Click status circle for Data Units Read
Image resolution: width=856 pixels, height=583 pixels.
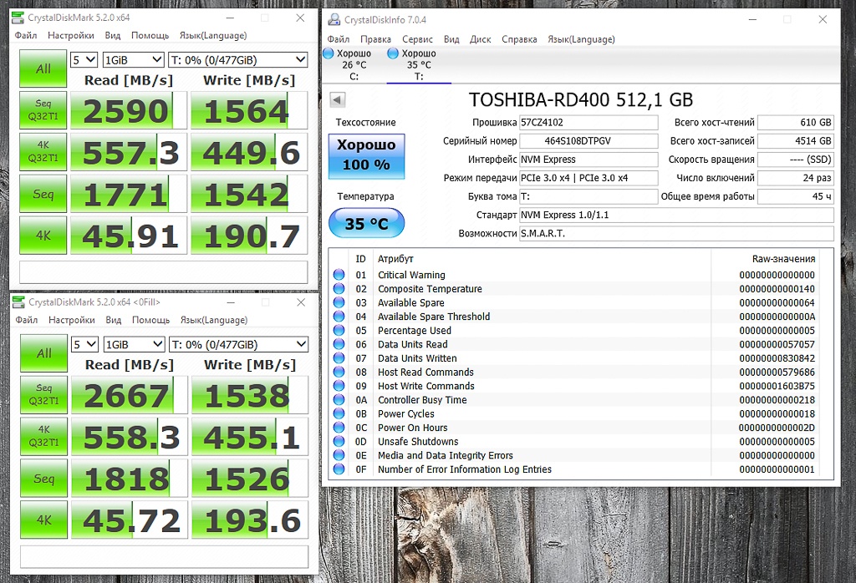(x=339, y=344)
